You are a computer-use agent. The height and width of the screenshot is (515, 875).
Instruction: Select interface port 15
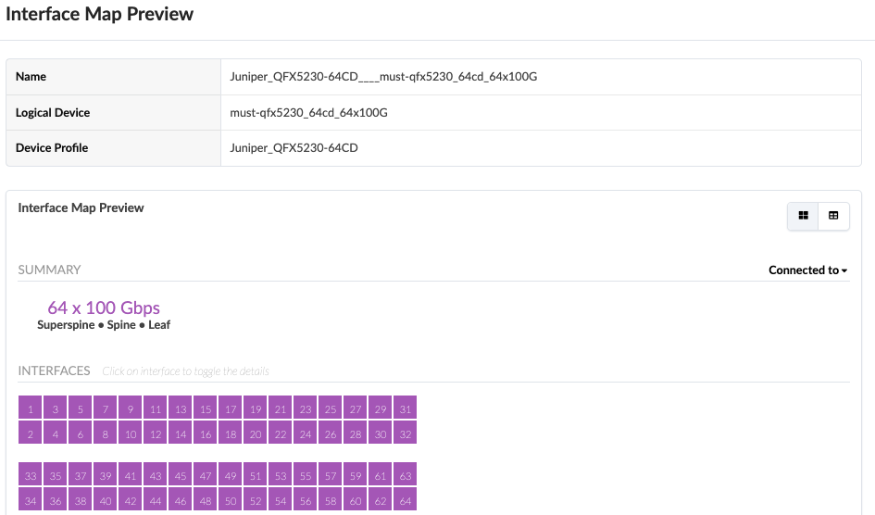click(206, 408)
